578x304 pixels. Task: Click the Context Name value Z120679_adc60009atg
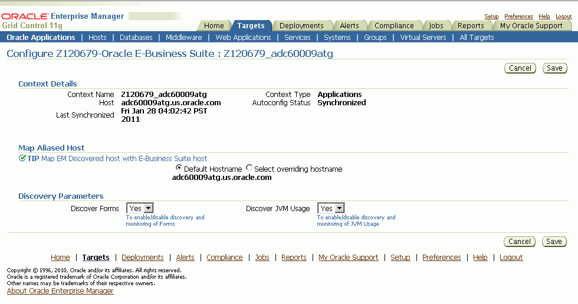click(164, 95)
